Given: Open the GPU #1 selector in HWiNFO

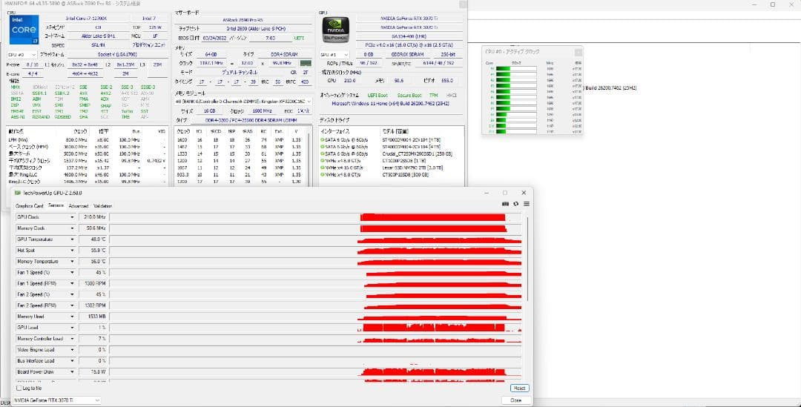Looking at the screenshot, I should (334, 55).
